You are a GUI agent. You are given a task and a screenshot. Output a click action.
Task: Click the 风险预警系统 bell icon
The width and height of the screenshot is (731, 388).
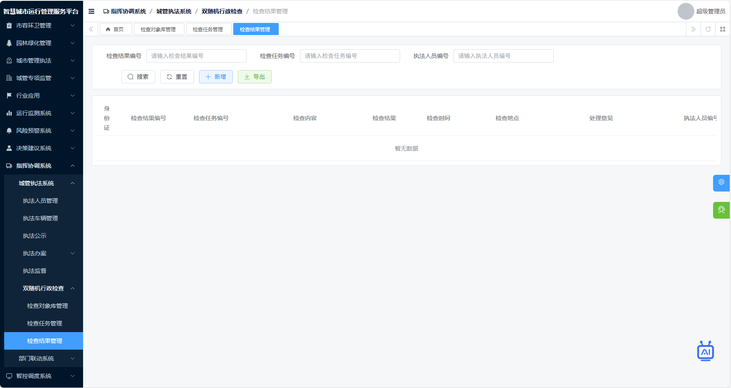coord(9,131)
